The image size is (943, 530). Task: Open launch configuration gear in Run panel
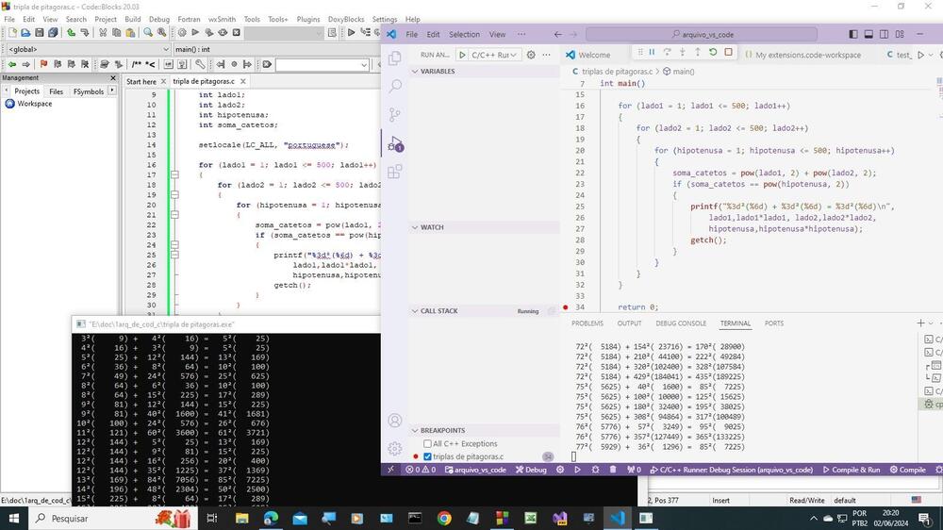pos(531,55)
